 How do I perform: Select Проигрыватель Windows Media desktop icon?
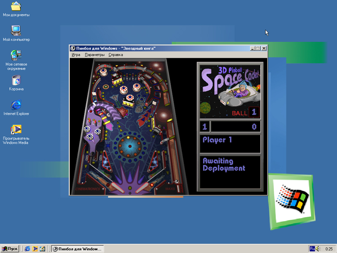coord(15,134)
